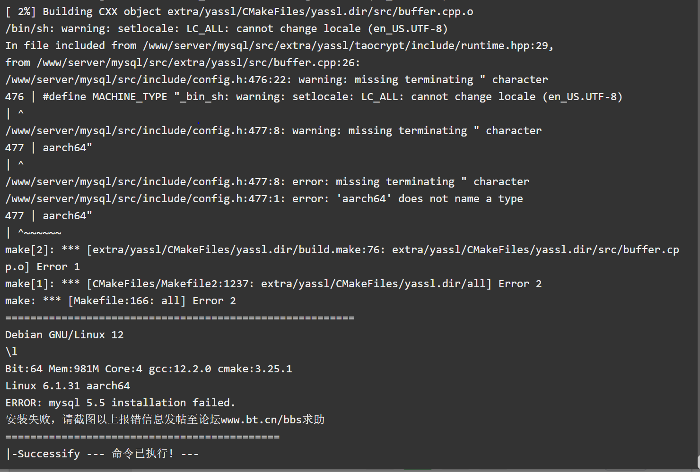
Task: Click the config.h:477:8 error line
Action: (x=267, y=181)
